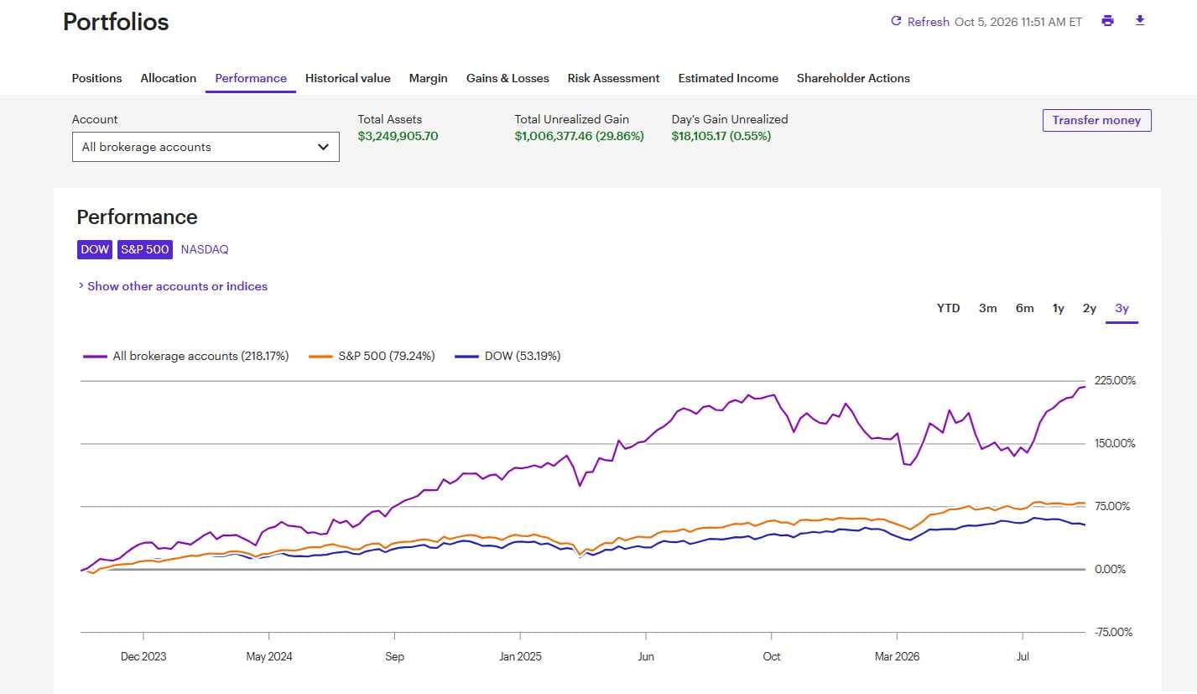
Task: Click the Total Unrealized Gain value
Action: (580, 136)
